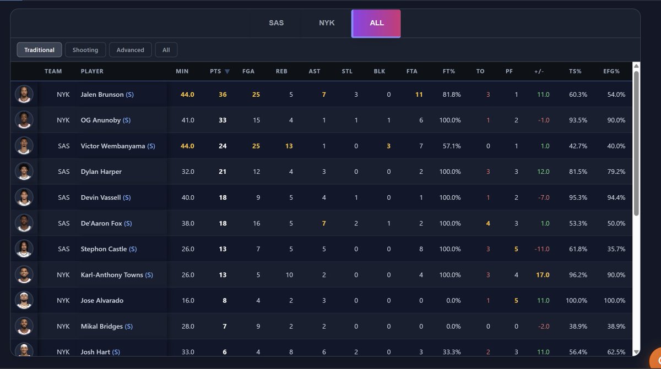The height and width of the screenshot is (369, 661).
Task: Sort the table by BLK column
Action: click(x=380, y=71)
